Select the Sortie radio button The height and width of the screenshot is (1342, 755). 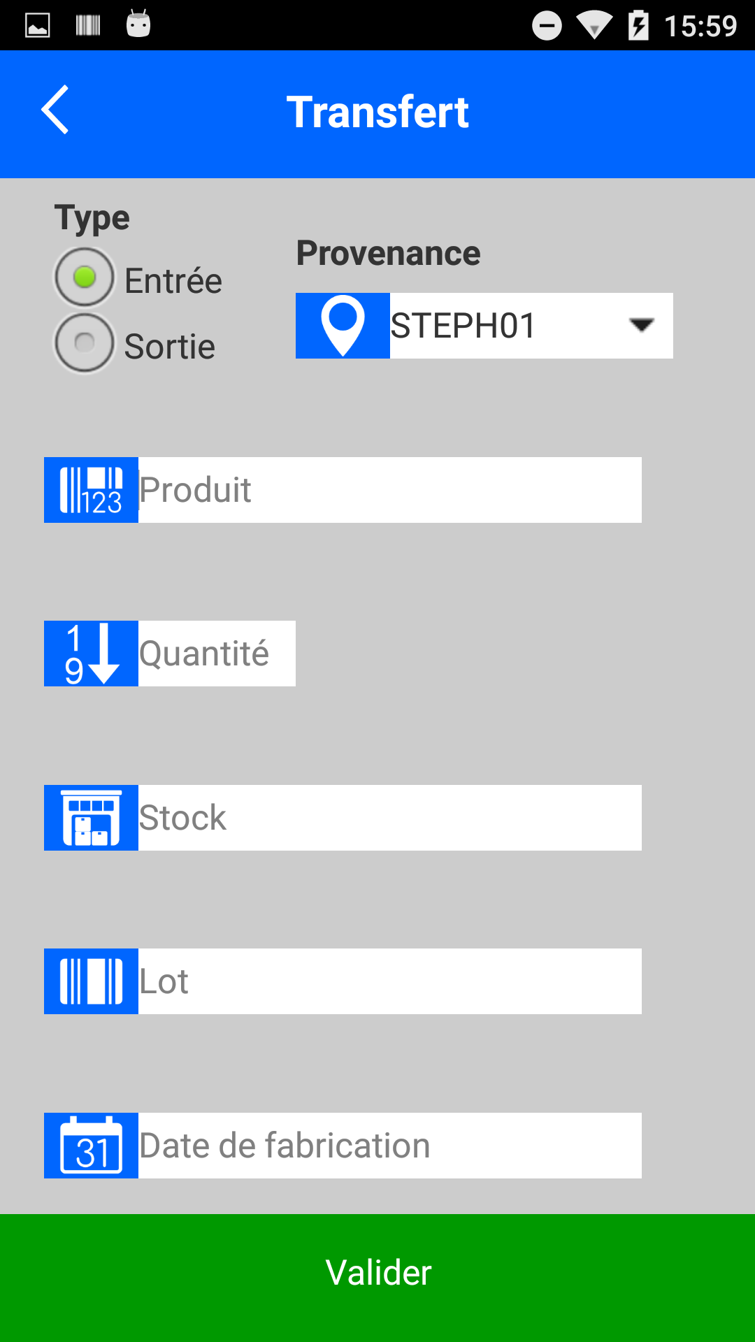point(85,342)
